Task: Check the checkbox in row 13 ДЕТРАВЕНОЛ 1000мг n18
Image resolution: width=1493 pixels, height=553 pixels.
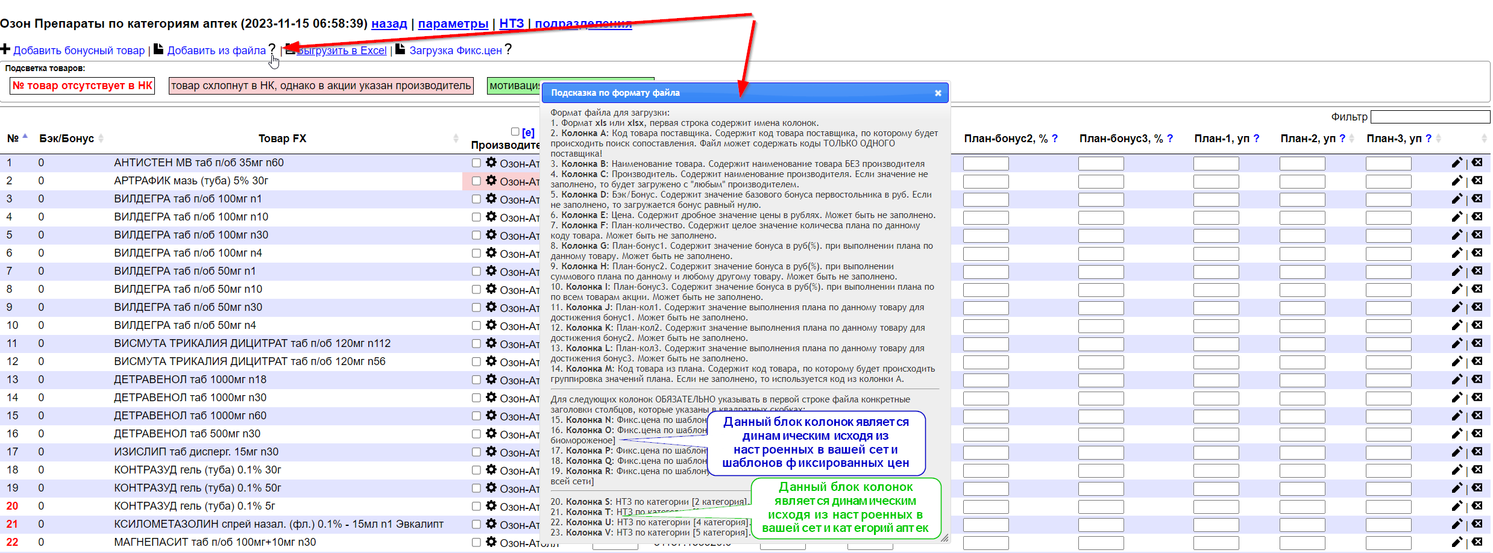Action: (x=476, y=380)
